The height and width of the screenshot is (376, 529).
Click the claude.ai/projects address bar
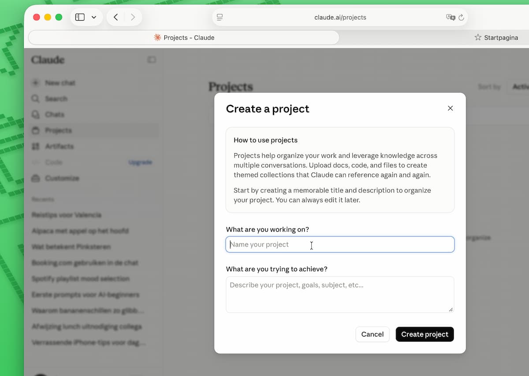[x=340, y=17]
